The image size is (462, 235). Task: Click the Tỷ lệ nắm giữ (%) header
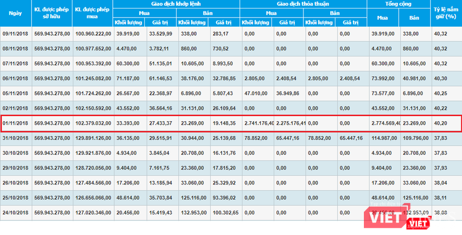pos(445,13)
